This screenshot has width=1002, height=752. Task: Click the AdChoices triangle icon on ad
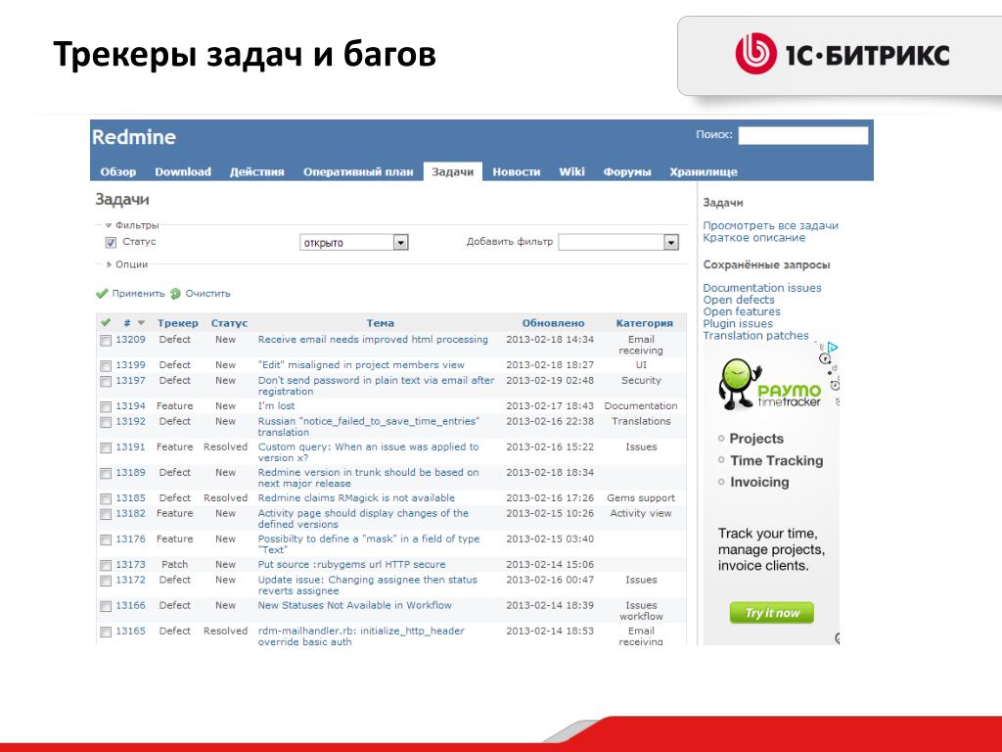[x=832, y=348]
